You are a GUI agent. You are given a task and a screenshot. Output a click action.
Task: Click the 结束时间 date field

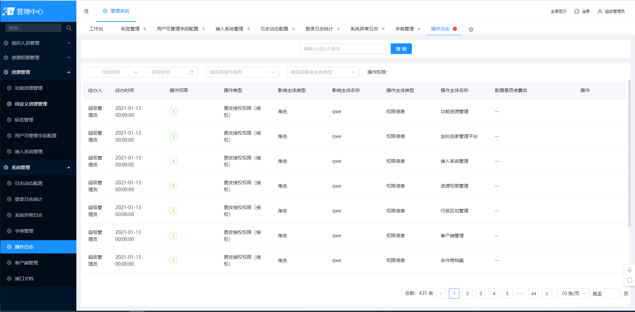pos(161,72)
